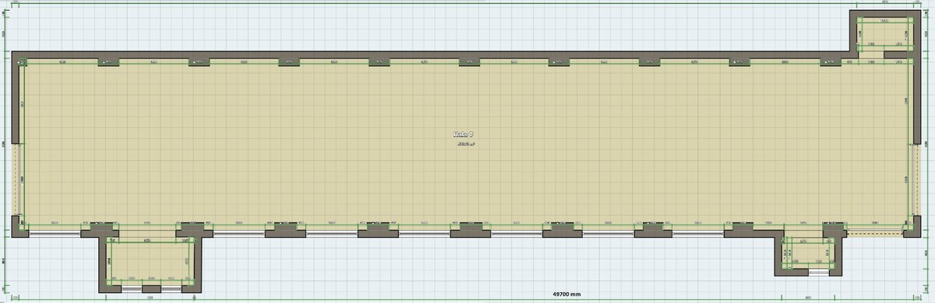
Task: Select the area value under Hala C
Action: coord(466,144)
